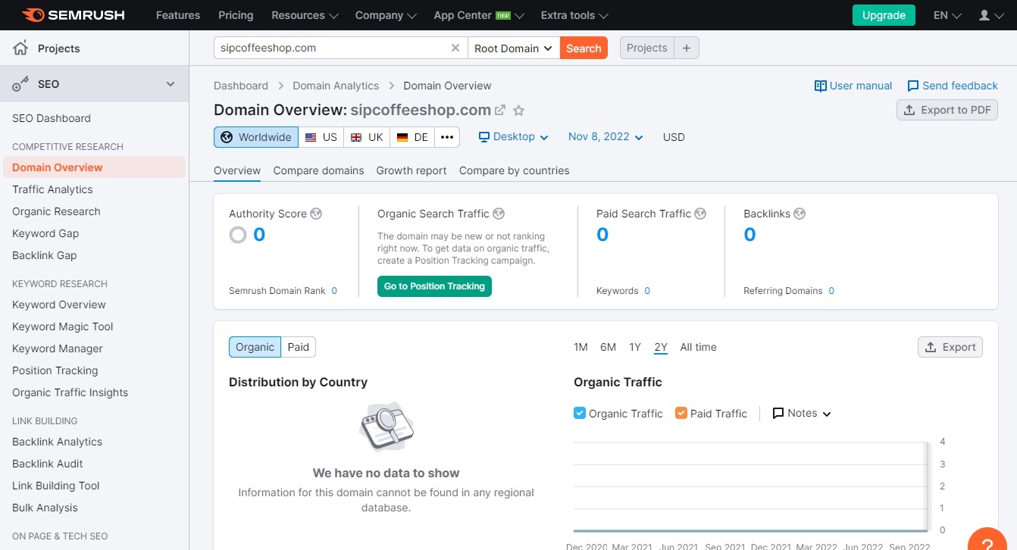This screenshot has width=1017, height=550.
Task: Select 1M time range
Action: (x=580, y=347)
